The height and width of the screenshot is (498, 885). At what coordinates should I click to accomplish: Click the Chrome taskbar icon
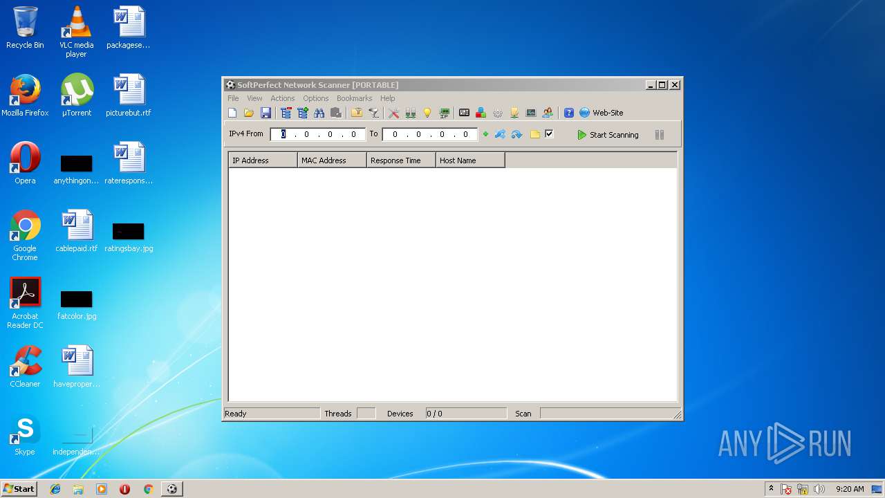[148, 489]
